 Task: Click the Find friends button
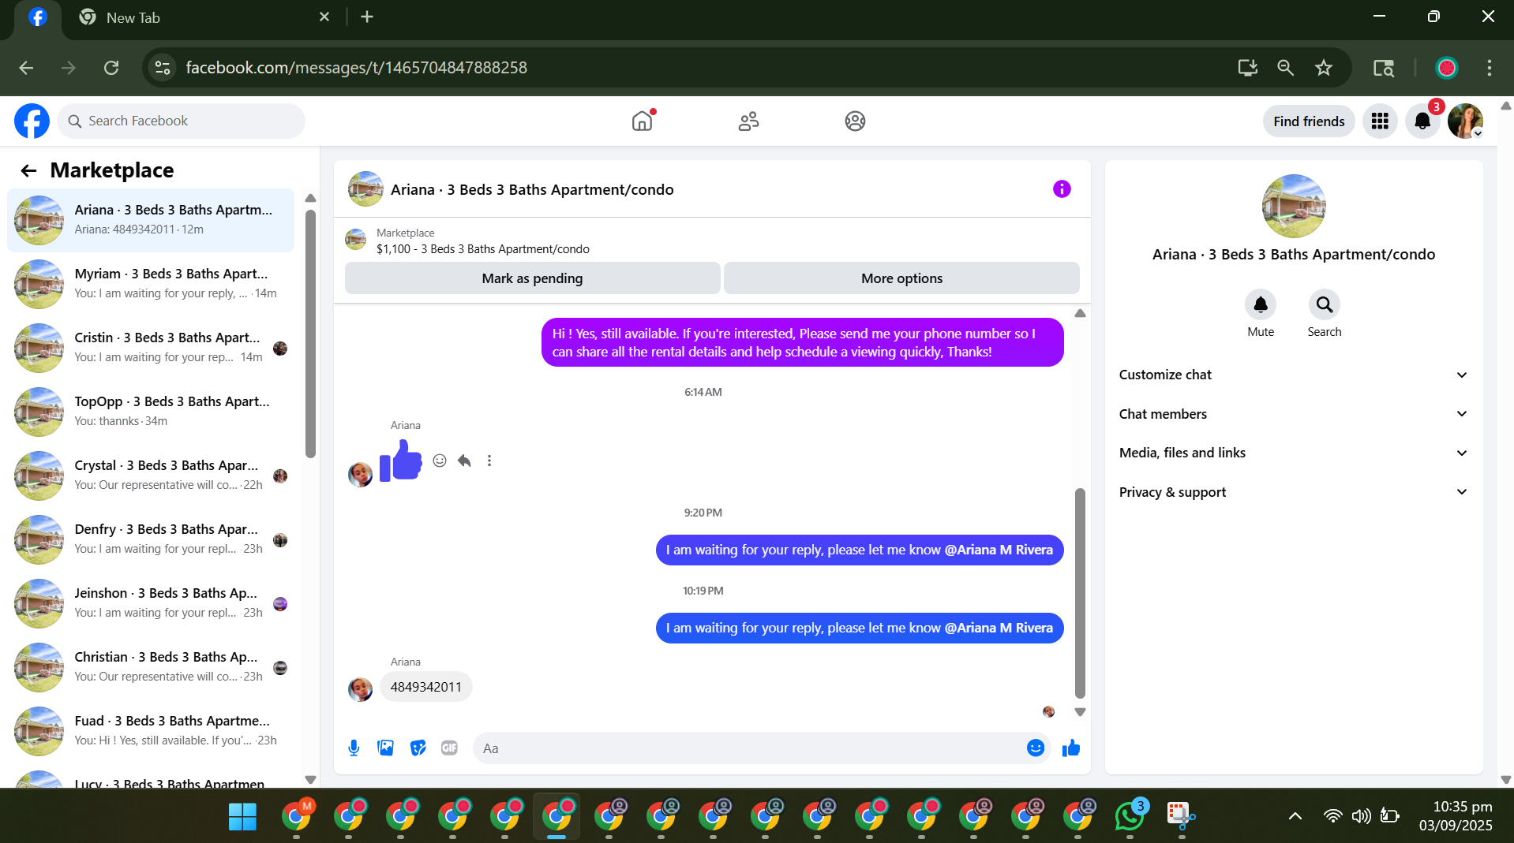point(1309,121)
